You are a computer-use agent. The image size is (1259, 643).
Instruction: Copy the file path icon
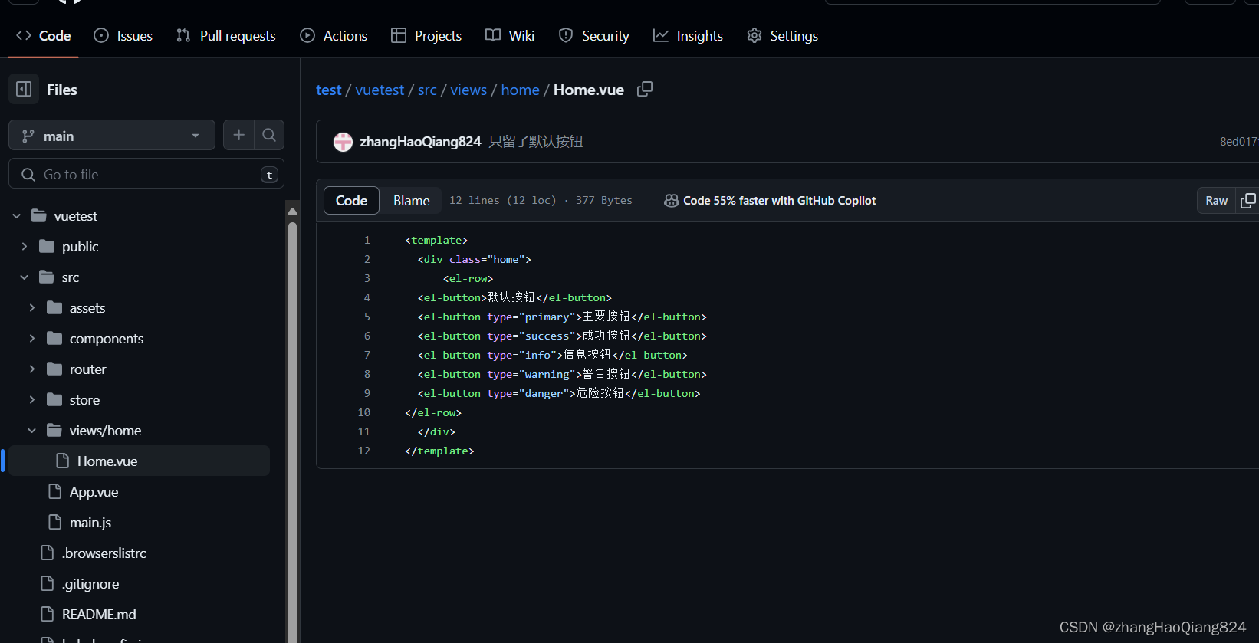pos(645,89)
